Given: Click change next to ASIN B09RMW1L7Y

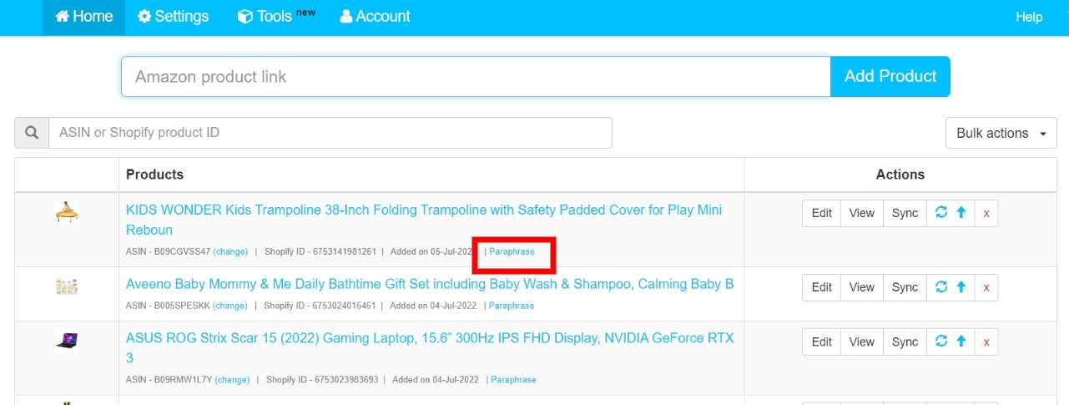Looking at the screenshot, I should coord(232,379).
